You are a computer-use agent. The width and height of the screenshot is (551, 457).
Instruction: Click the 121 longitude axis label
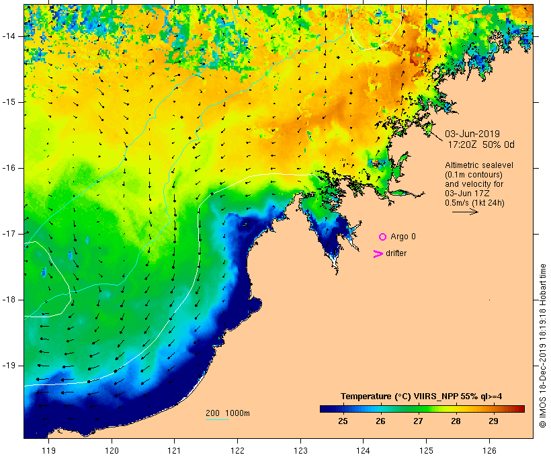click(174, 450)
